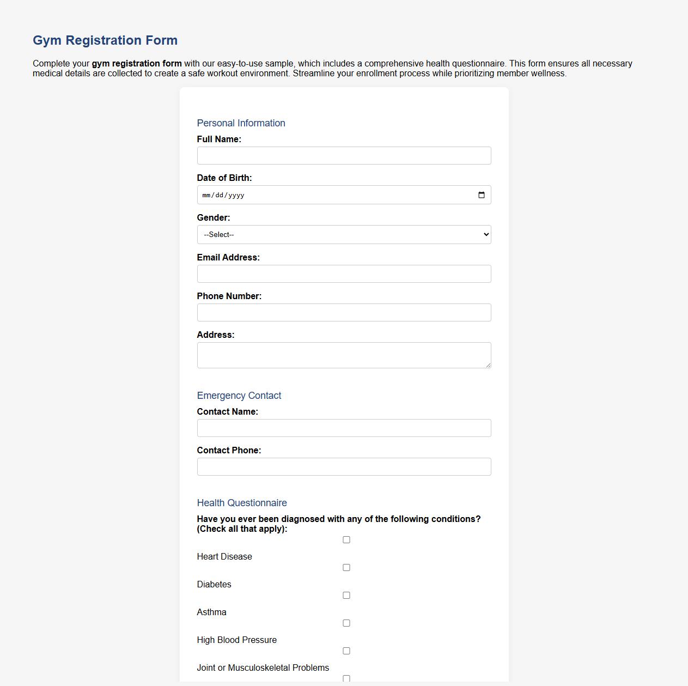Check the Heart Disease checkbox
Image resolution: width=688 pixels, height=686 pixels.
[346, 539]
